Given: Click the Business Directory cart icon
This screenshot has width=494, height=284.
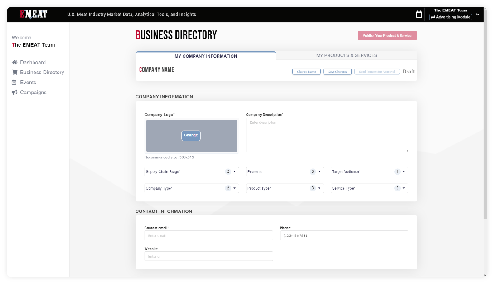Looking at the screenshot, I should click(15, 73).
